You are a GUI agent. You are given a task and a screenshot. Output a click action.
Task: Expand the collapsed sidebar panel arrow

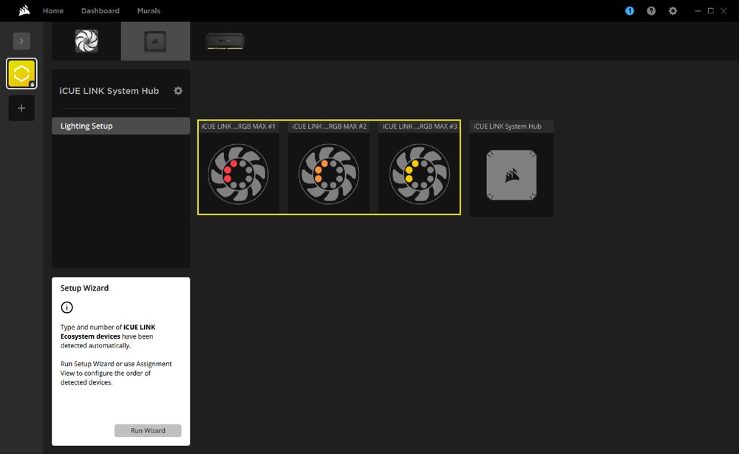point(21,41)
